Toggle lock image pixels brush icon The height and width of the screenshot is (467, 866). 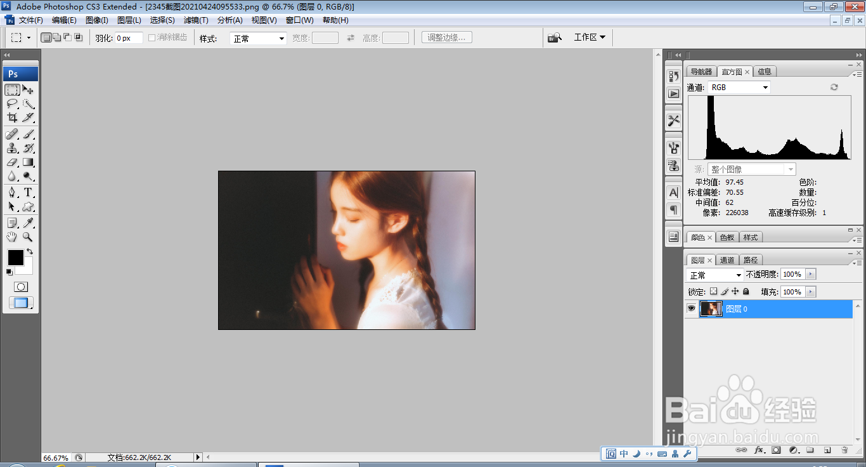point(725,291)
